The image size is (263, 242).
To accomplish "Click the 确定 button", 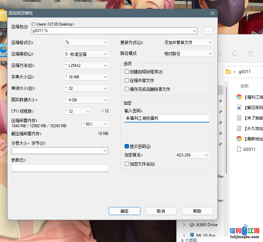I will pyautogui.click(x=124, y=211).
